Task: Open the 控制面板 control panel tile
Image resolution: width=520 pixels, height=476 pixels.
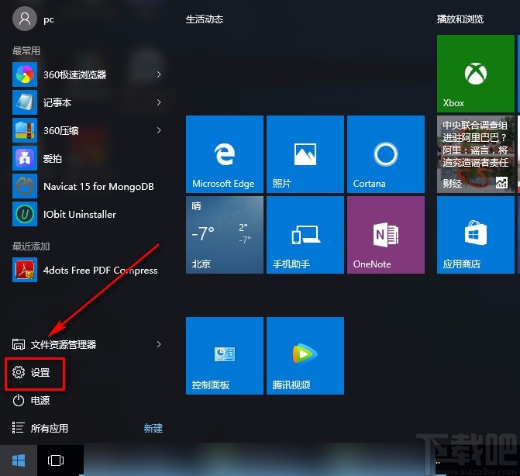Action: pyautogui.click(x=225, y=356)
